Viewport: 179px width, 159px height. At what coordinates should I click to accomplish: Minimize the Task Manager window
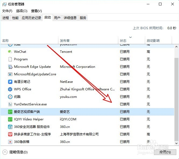coord(148,4)
